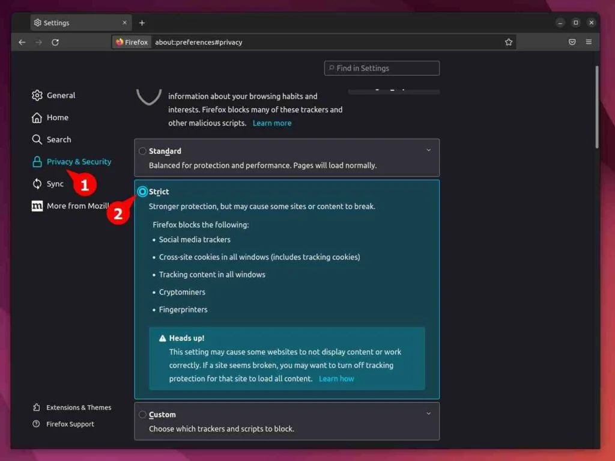
Task: Click Learn more about tracking protection
Action: point(272,123)
